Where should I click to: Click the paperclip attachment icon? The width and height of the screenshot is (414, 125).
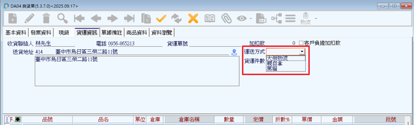click(x=226, y=19)
